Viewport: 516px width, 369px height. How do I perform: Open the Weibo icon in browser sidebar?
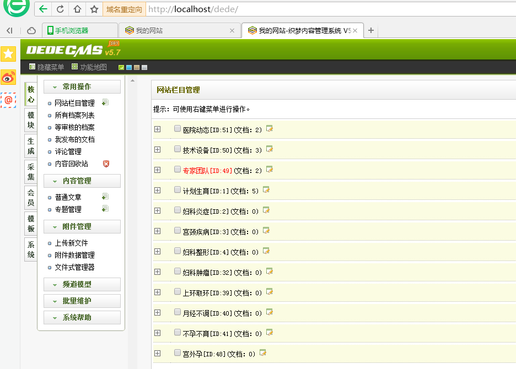coord(8,77)
